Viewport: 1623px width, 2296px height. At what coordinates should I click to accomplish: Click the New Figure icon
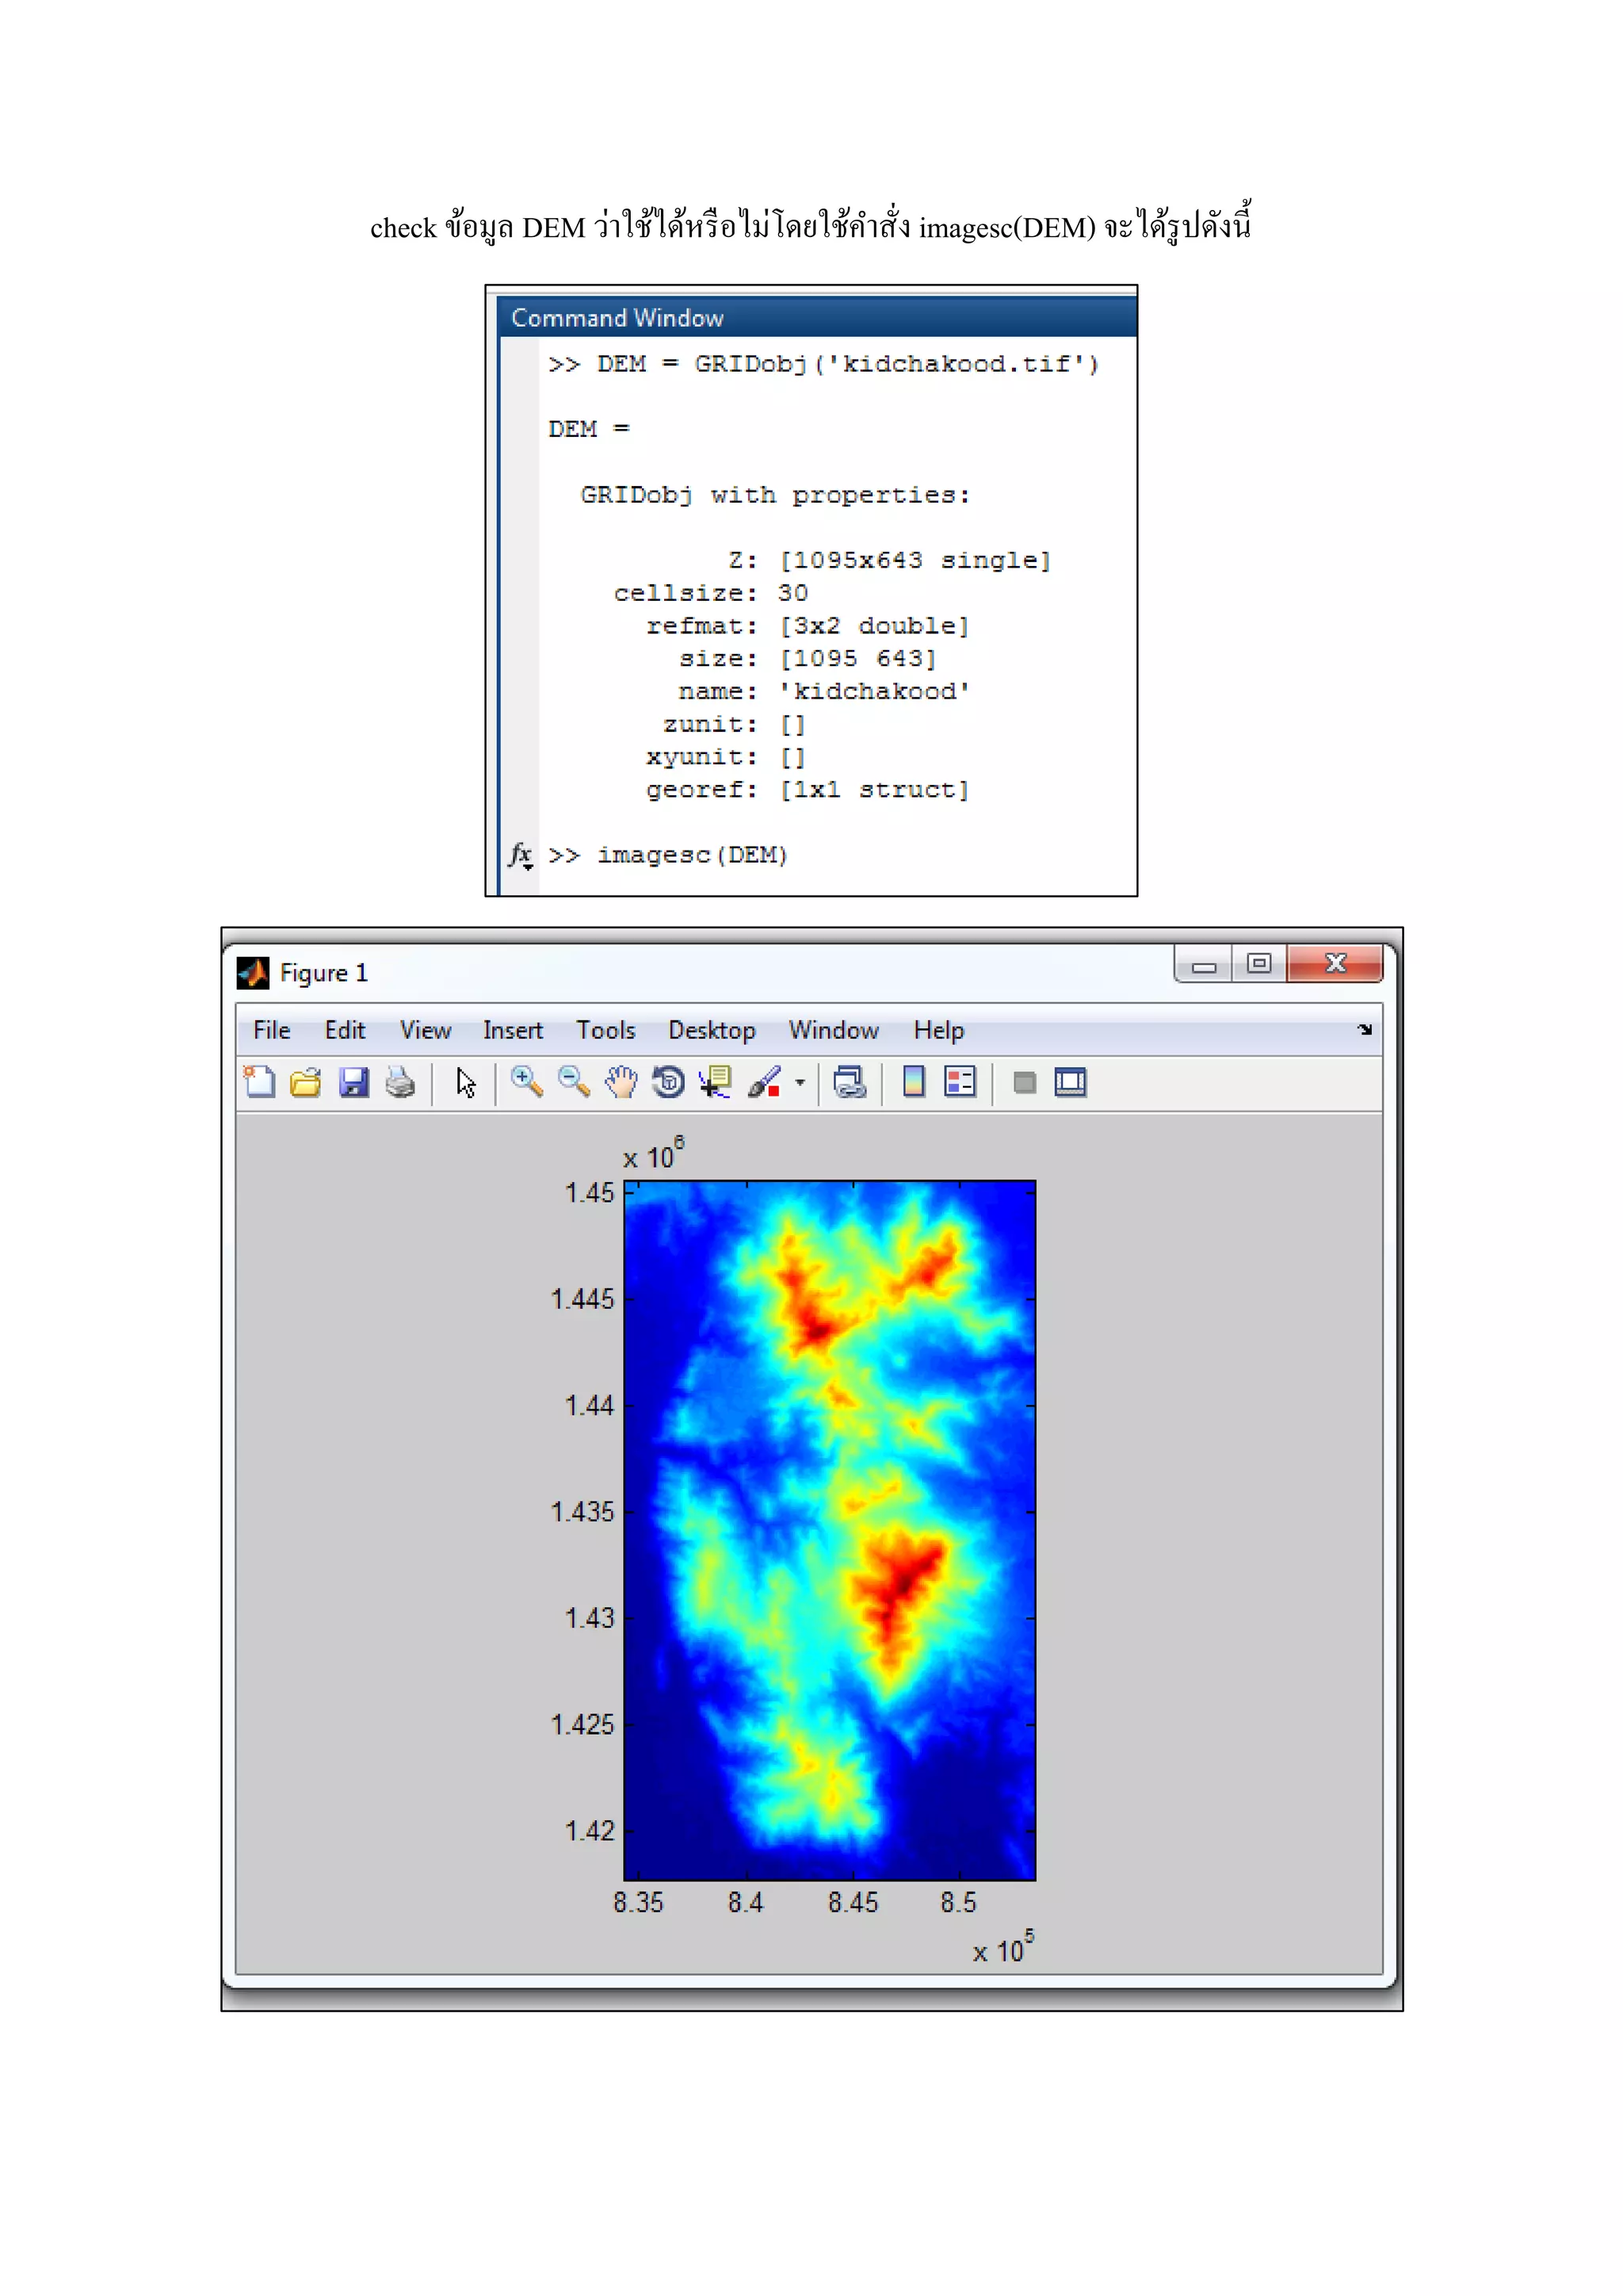tap(260, 1083)
